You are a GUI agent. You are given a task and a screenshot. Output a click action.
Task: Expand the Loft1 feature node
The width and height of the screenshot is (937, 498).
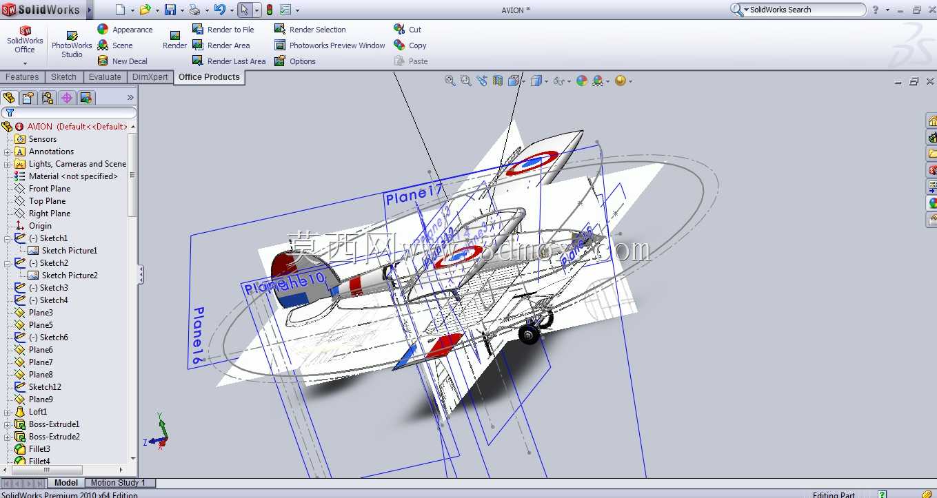tap(8, 412)
